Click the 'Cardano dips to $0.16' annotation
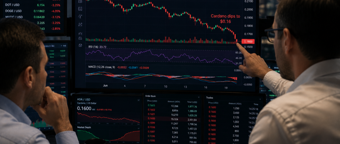This screenshot has height=144, width=340. [x=225, y=19]
